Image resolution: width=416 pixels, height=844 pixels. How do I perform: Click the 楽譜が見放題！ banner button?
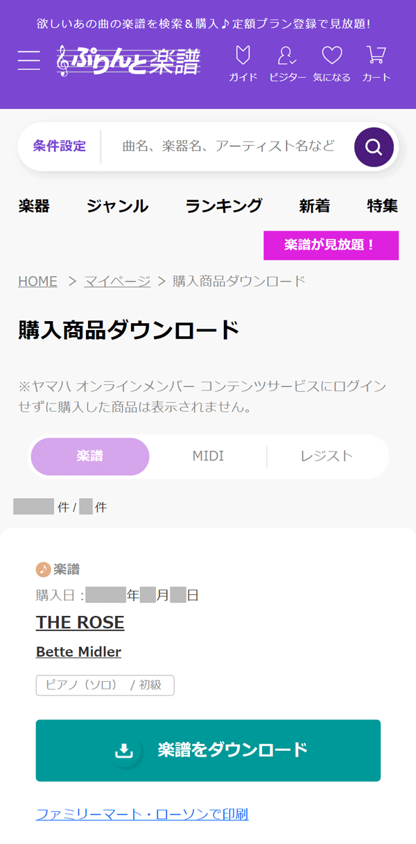(x=331, y=245)
